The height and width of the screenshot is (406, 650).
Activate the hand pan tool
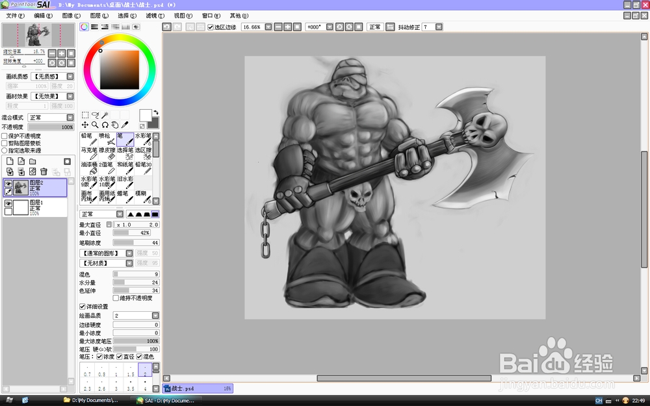(115, 125)
